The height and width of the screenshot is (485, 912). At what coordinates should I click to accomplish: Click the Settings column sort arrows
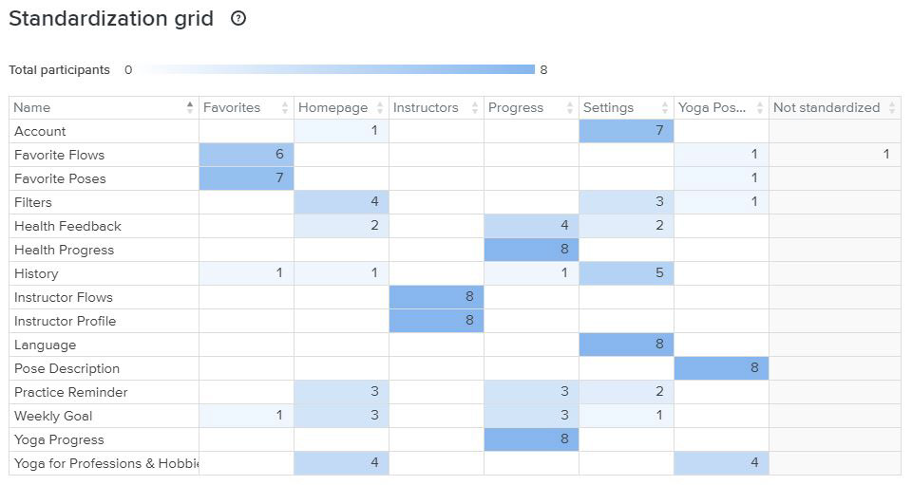(x=665, y=108)
